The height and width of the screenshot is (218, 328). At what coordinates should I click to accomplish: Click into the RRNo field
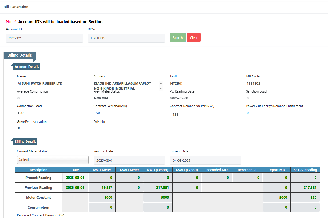(126, 38)
